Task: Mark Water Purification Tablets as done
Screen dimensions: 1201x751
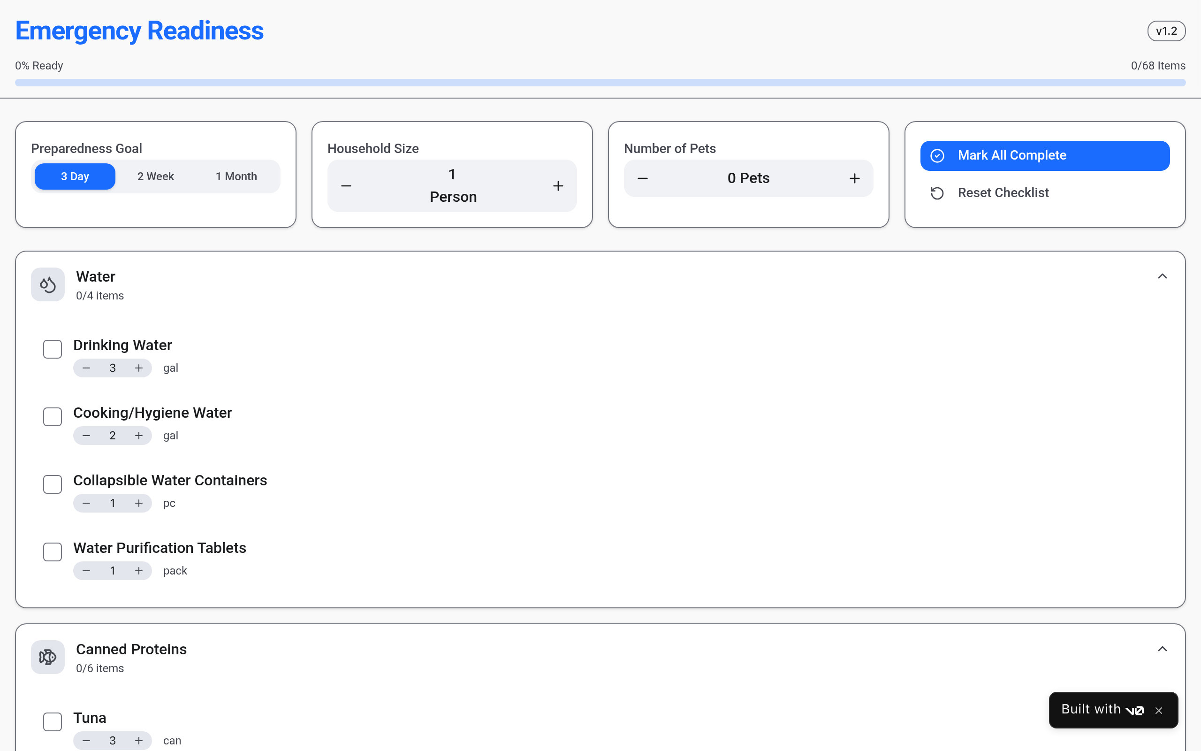Action: [53, 552]
